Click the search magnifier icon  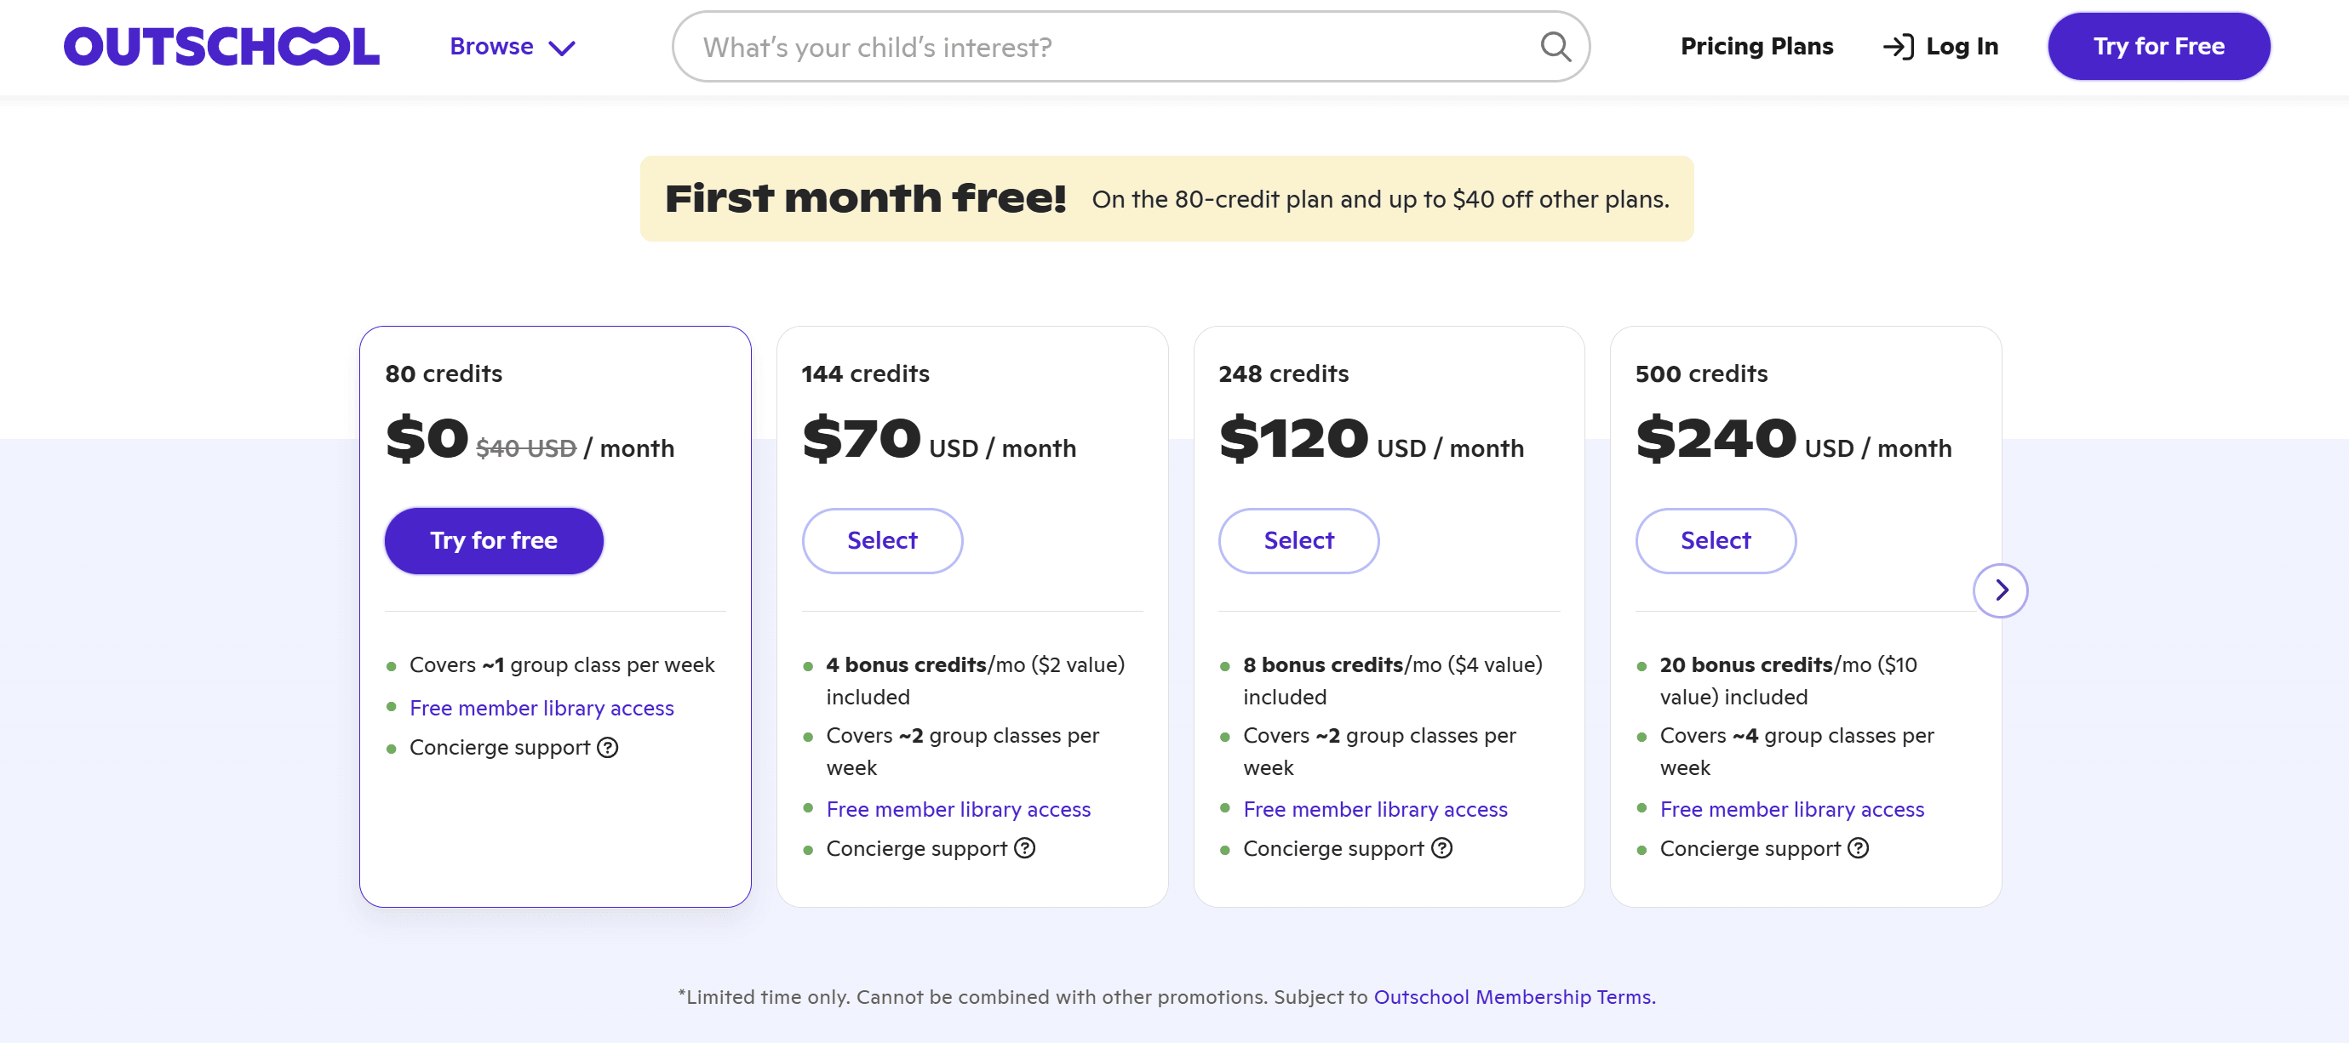(x=1555, y=47)
